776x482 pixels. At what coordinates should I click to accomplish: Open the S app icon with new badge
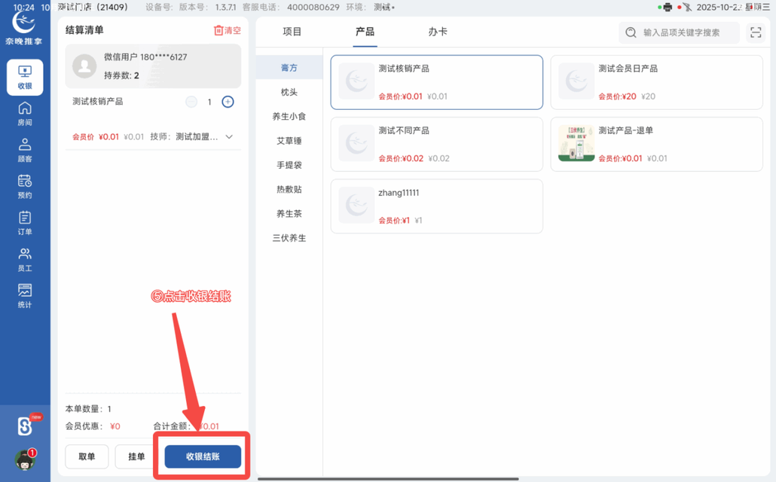pos(25,427)
